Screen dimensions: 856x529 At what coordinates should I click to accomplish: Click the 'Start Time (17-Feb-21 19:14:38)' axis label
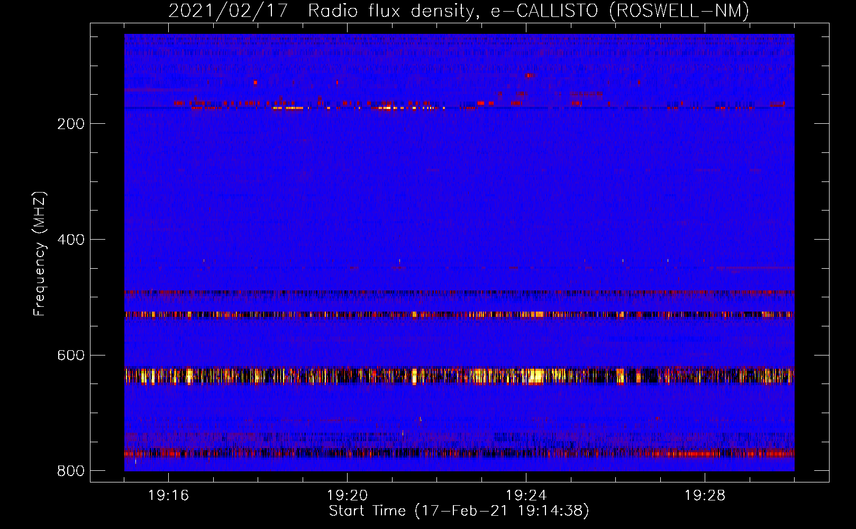pyautogui.click(x=459, y=511)
